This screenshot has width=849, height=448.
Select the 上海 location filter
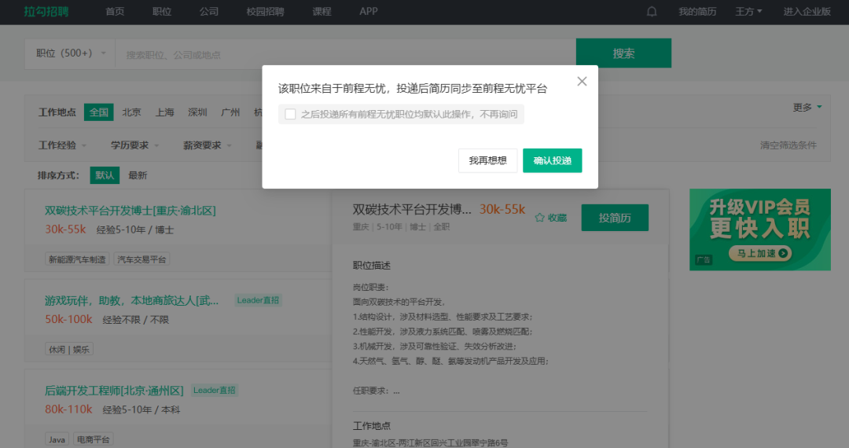[x=164, y=112]
